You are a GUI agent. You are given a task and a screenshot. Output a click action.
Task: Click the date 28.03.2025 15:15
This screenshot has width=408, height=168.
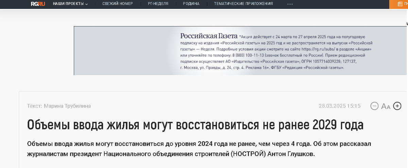pos(339,106)
